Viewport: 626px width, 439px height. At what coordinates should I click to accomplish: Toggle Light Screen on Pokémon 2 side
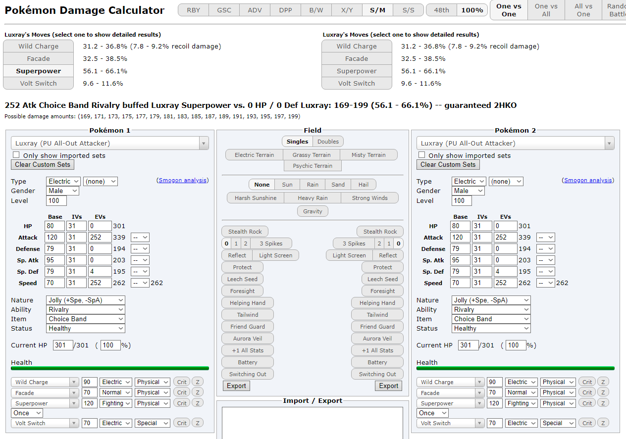349,255
